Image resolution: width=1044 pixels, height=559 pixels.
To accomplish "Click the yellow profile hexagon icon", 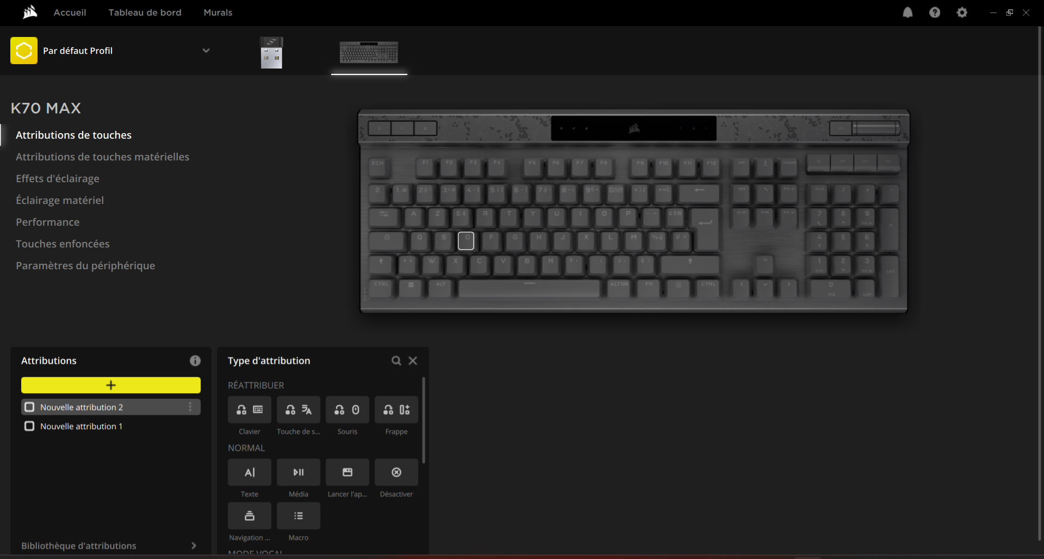I will 24,51.
